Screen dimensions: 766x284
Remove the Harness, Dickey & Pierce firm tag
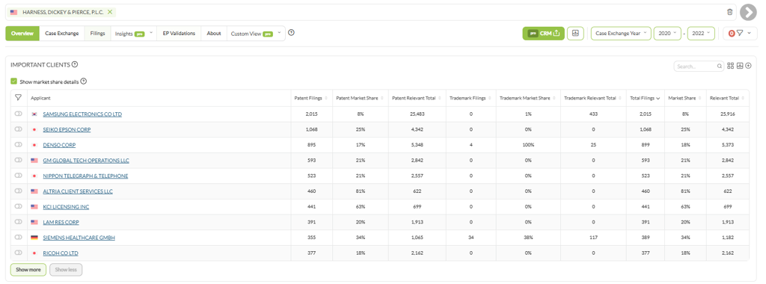(x=110, y=12)
